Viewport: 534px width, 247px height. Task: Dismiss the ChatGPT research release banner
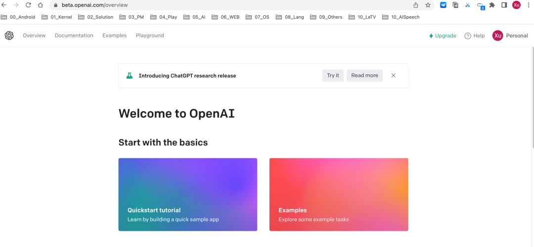point(394,75)
